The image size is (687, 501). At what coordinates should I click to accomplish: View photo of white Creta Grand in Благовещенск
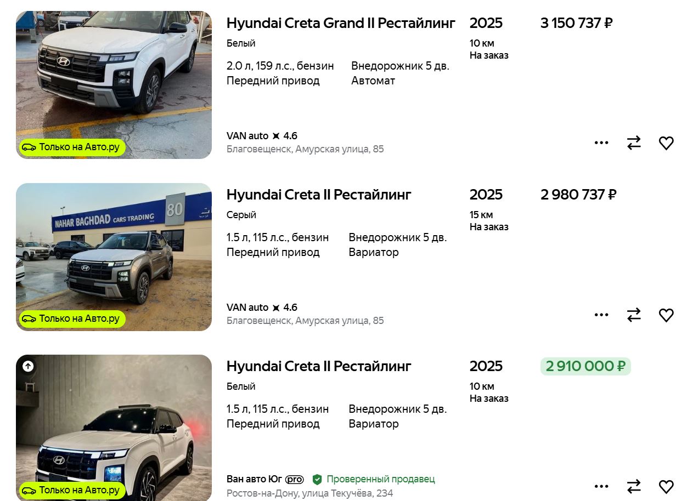pyautogui.click(x=114, y=77)
